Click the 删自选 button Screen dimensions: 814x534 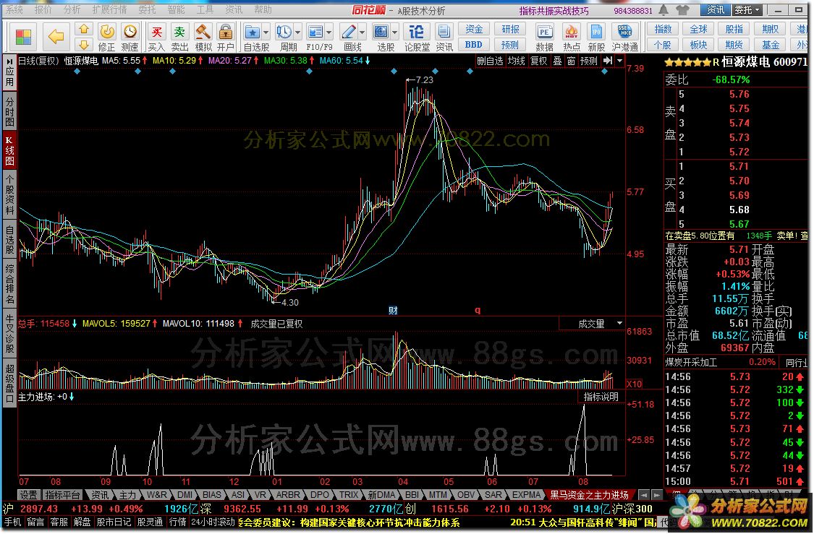click(x=490, y=61)
